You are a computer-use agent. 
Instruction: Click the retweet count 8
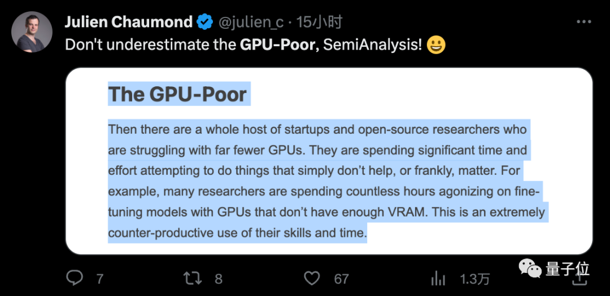219,278
